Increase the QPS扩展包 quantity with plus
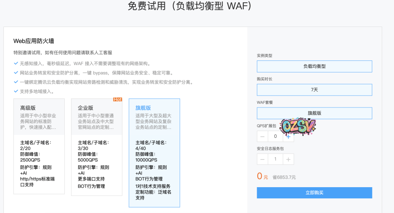The width and height of the screenshot is (394, 213). click(288, 136)
